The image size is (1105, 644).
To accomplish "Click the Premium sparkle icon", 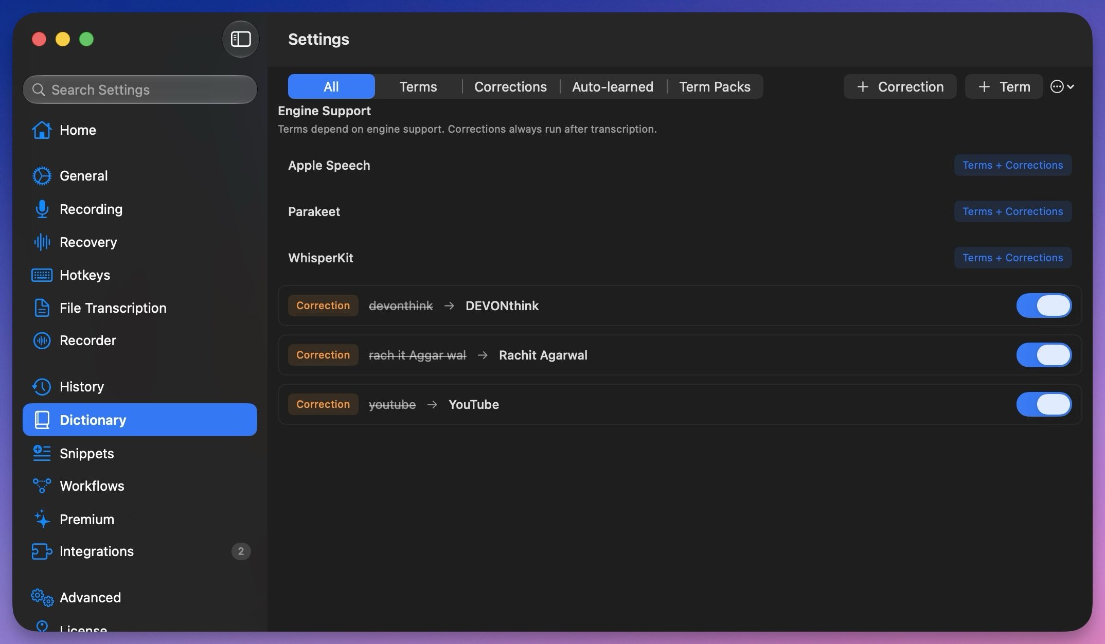I will (x=42, y=519).
